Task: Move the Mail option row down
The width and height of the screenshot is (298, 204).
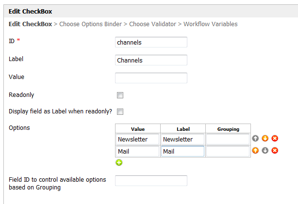Action: tap(265, 150)
